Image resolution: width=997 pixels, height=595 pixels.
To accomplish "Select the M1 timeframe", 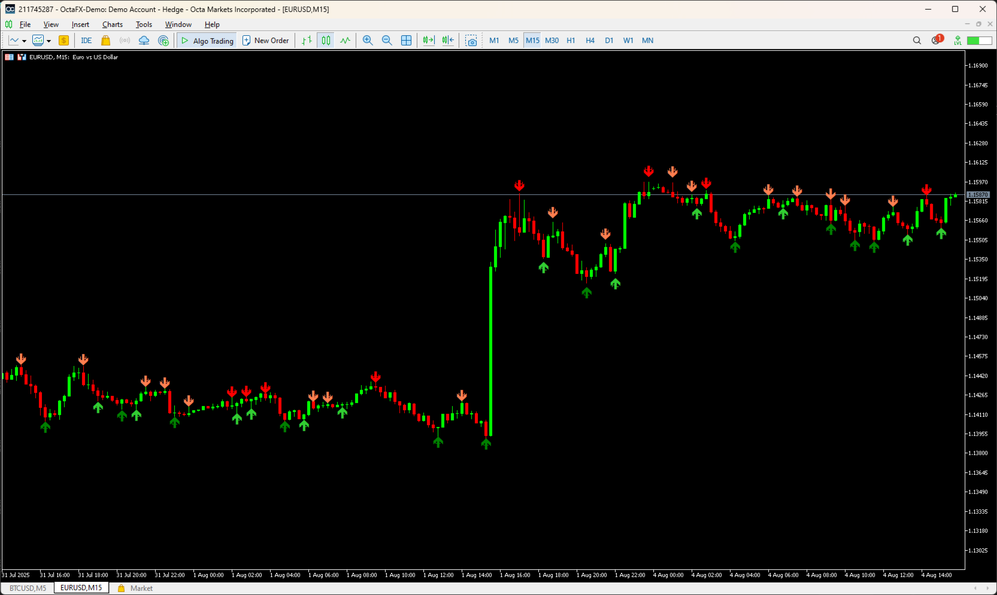I will click(494, 41).
